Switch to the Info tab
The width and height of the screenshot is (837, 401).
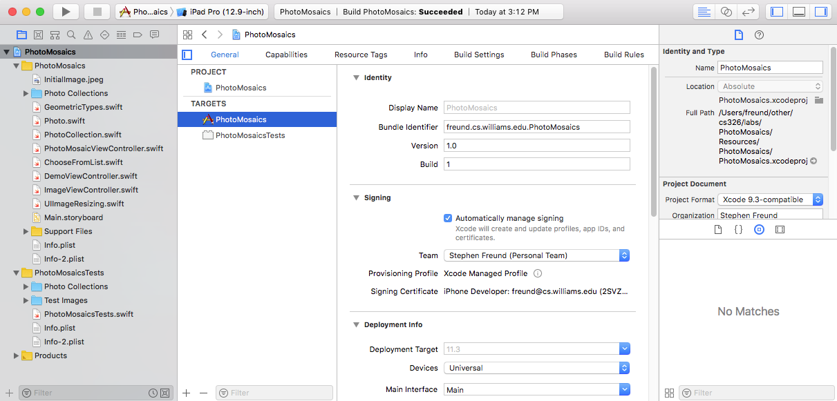coord(421,55)
